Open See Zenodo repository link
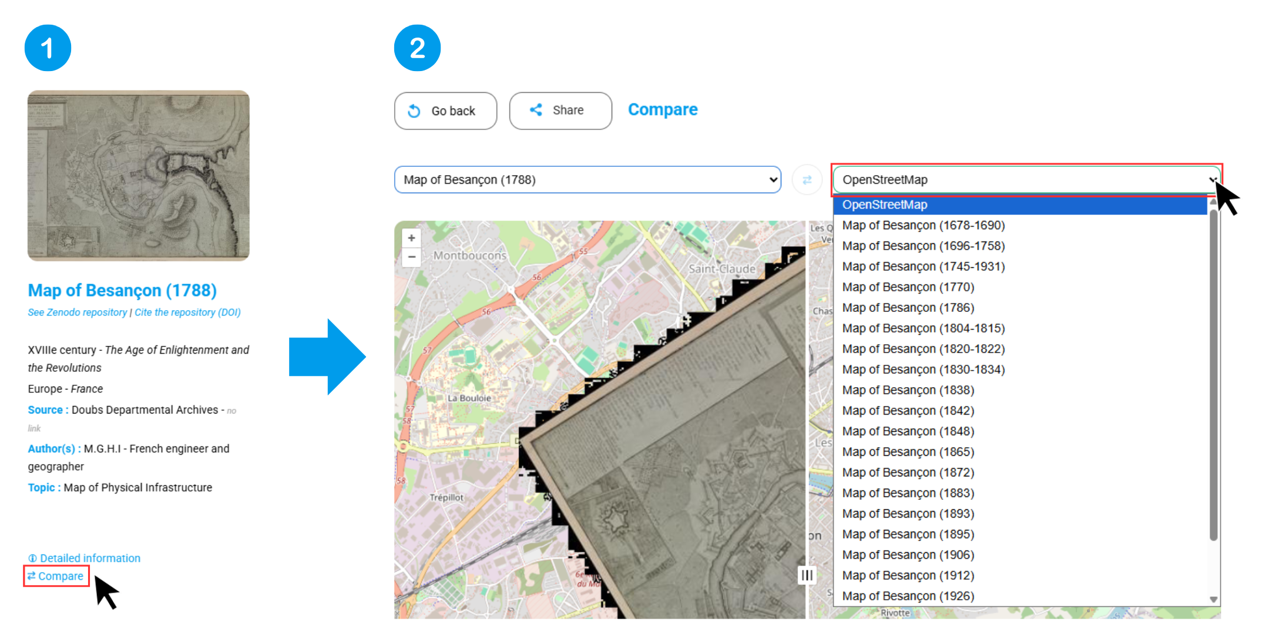 (x=78, y=313)
